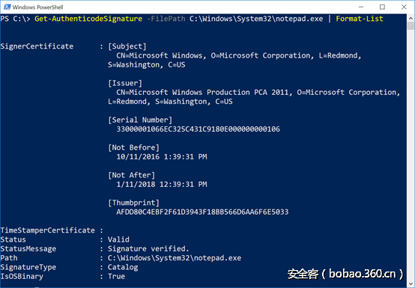Close the Windows PowerShell window

pos(404,7)
